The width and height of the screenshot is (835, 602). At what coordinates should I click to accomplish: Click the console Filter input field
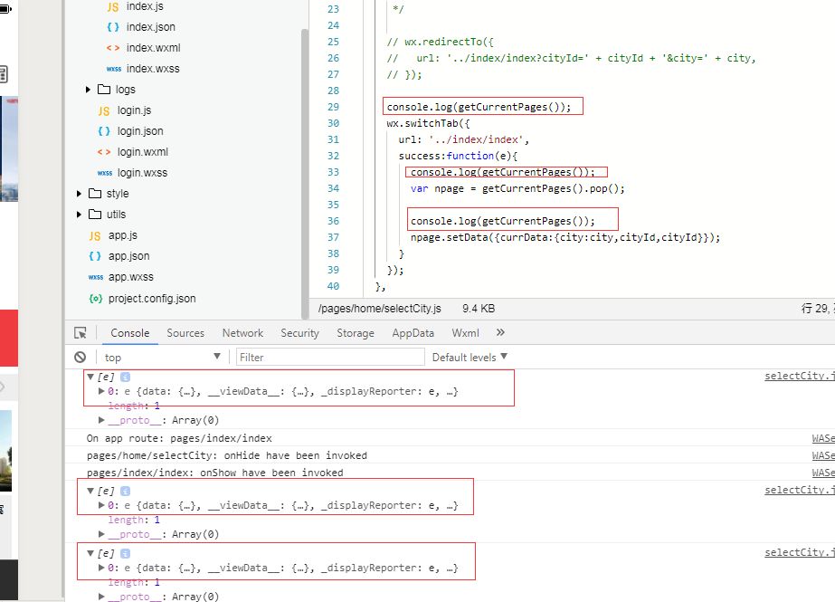click(330, 357)
